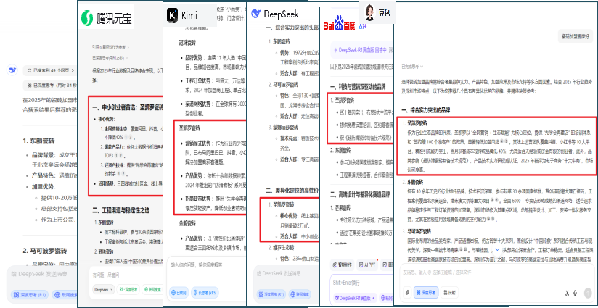Start voice input with Doubao microphone
598x308 pixels.
pos(575,293)
